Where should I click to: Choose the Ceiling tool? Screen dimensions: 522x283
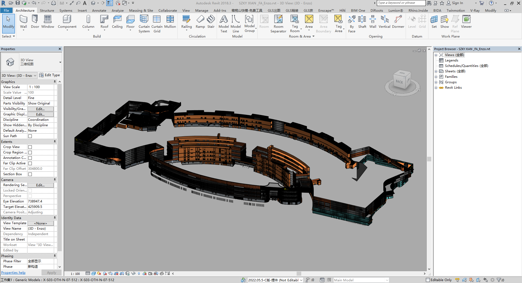(x=117, y=22)
